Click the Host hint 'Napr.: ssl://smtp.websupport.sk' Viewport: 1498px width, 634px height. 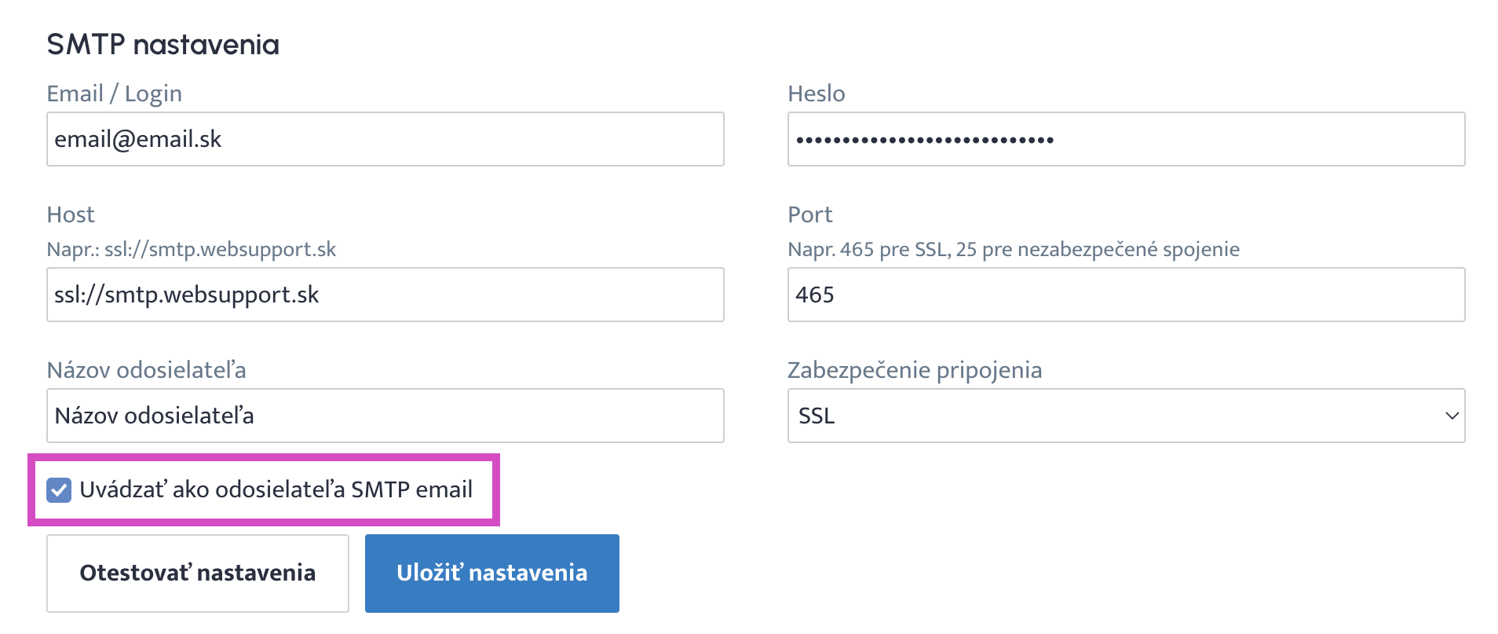click(x=191, y=250)
